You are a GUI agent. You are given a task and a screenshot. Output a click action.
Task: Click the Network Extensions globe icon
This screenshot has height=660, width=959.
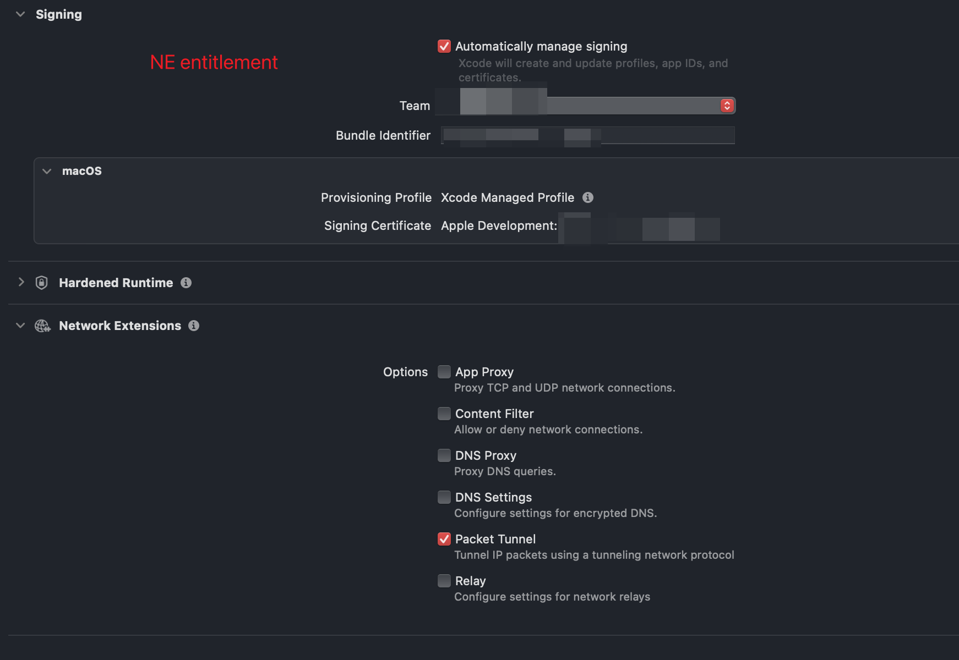[x=42, y=326]
